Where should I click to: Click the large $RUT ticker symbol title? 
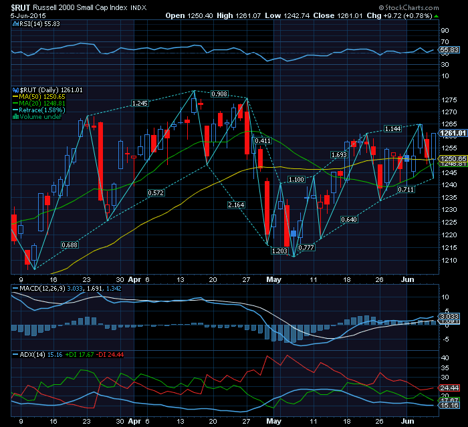tap(20, 7)
